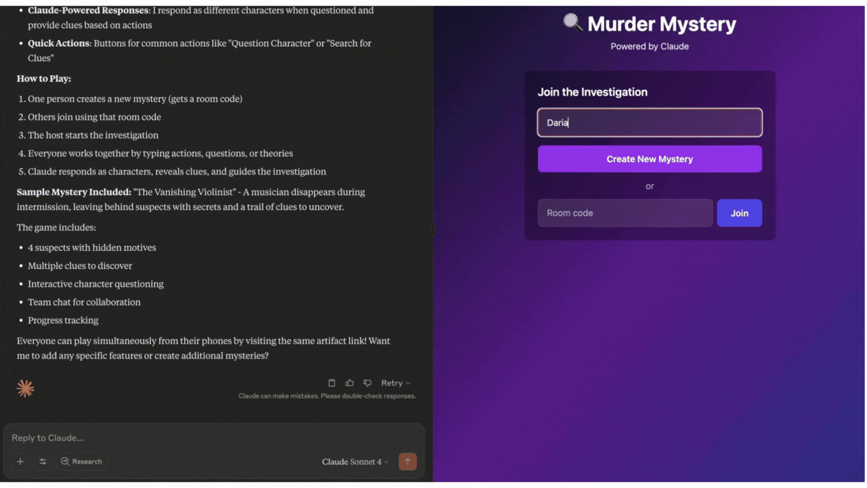Screen dimensions: 867x488
Task: Click the Room code input field
Action: [x=625, y=213]
